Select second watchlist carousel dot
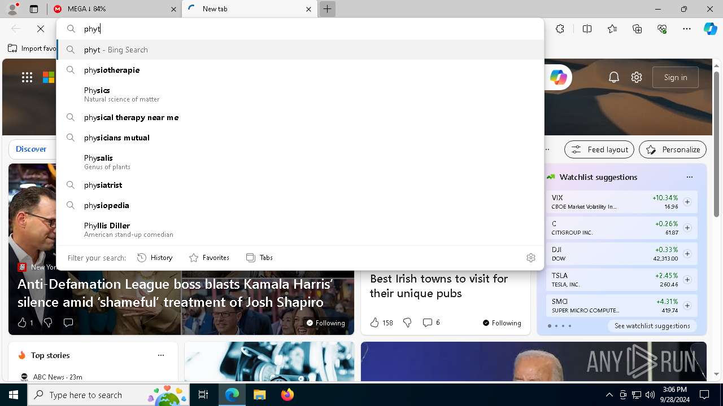Screen dimensions: 723x406 [x=556, y=326]
